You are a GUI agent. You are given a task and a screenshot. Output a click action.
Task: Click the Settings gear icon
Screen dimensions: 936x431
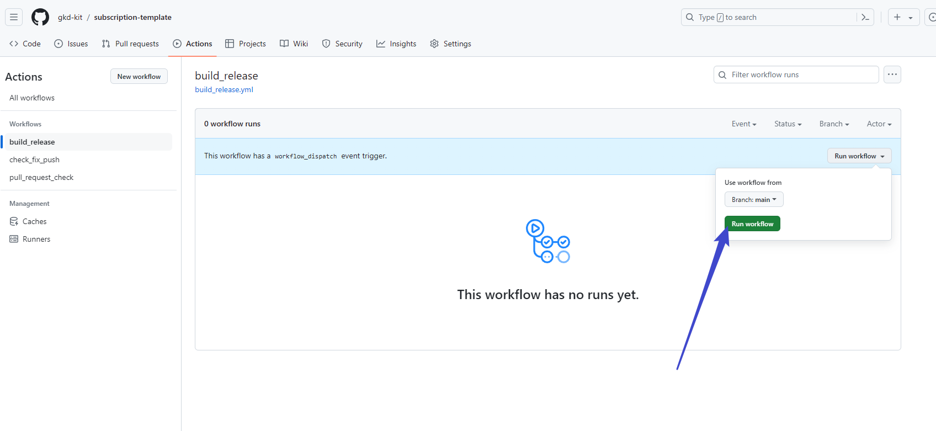434,44
